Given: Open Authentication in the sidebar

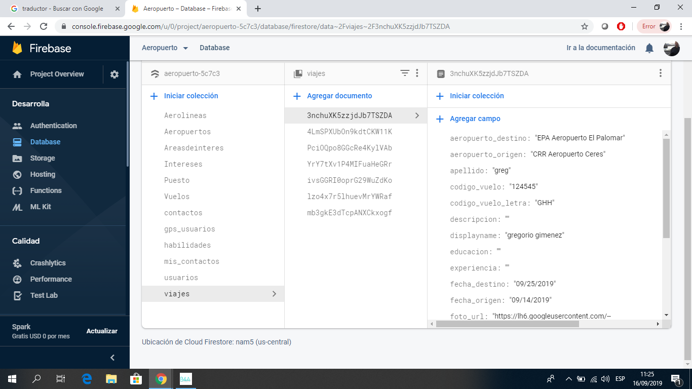Looking at the screenshot, I should tap(53, 126).
